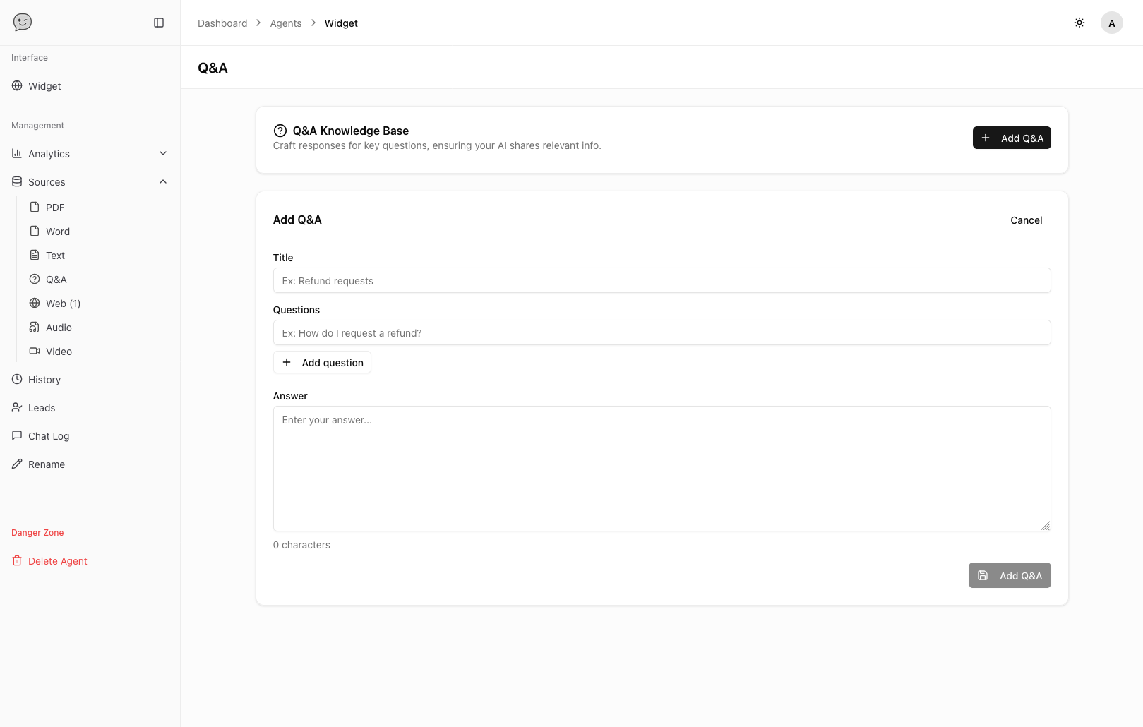Open the user avatar menu
The height and width of the screenshot is (727, 1143).
coord(1111,23)
